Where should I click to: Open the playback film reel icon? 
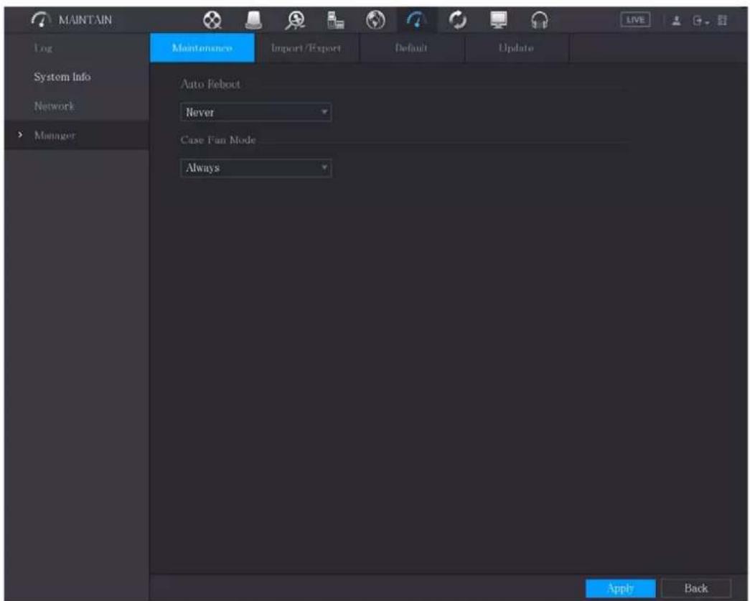coord(212,20)
